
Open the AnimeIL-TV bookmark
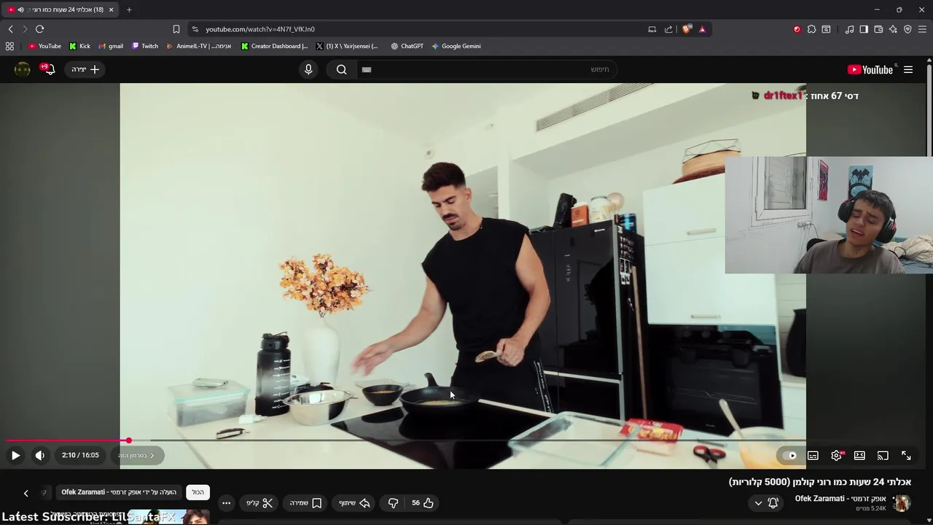point(198,46)
